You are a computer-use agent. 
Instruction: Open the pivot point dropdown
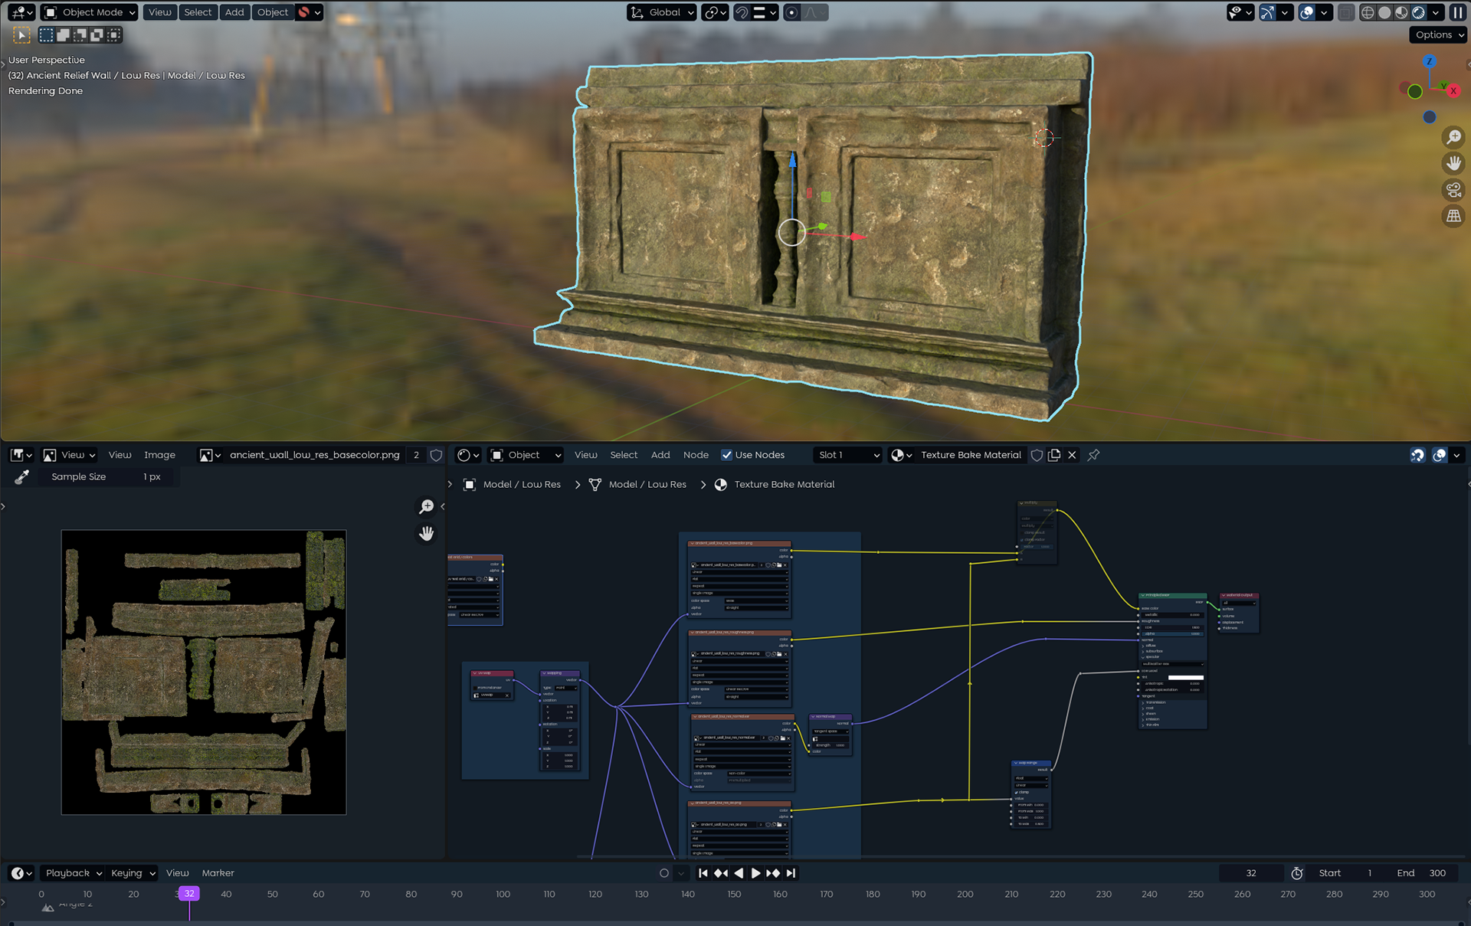pos(715,12)
